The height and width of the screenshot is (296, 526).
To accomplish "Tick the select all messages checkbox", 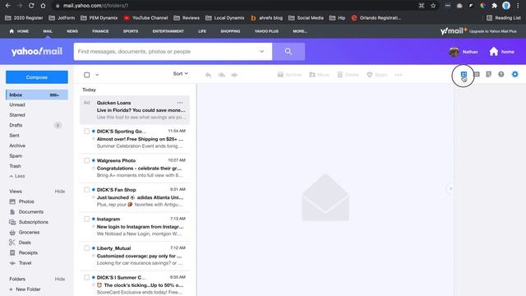I will click(87, 75).
